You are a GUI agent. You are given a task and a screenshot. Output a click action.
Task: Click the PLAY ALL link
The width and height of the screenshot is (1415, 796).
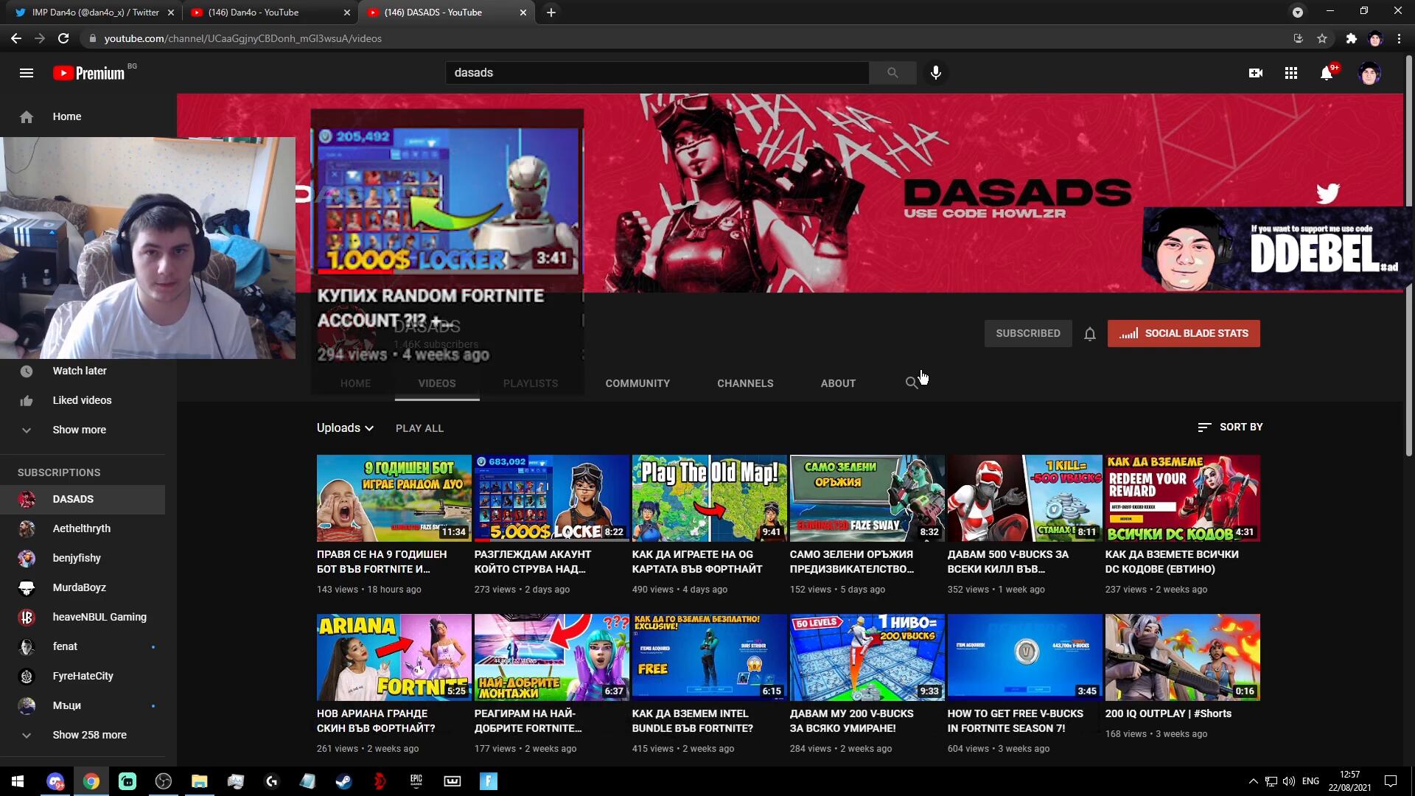pyautogui.click(x=419, y=428)
